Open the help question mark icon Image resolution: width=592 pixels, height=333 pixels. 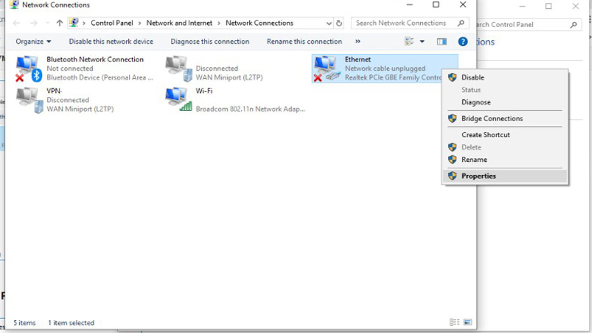pos(463,42)
